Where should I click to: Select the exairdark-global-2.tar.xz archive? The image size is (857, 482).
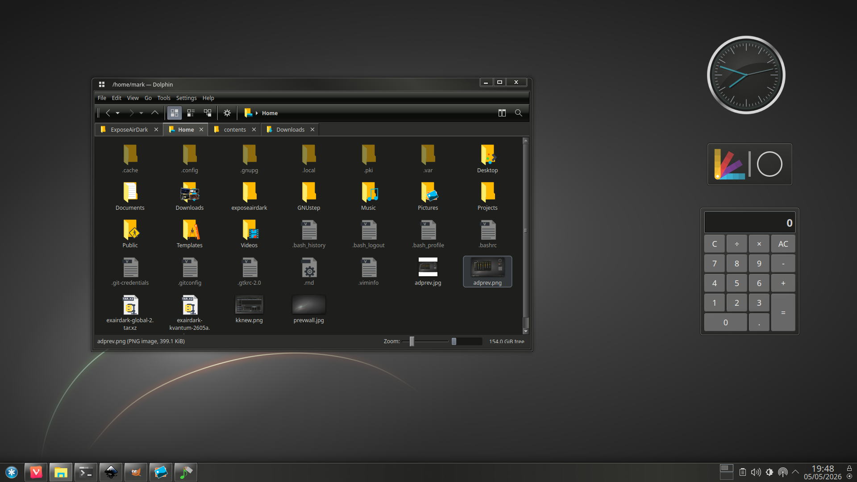(x=130, y=312)
